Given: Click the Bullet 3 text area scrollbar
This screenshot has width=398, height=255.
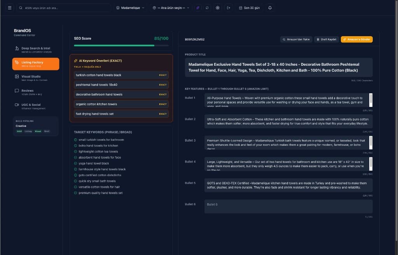Looking at the screenshot, I should tap(371, 143).
